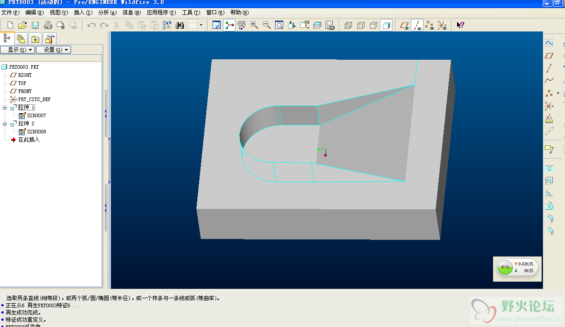
Task: Select the FRONT datum plane
Action: [25, 91]
